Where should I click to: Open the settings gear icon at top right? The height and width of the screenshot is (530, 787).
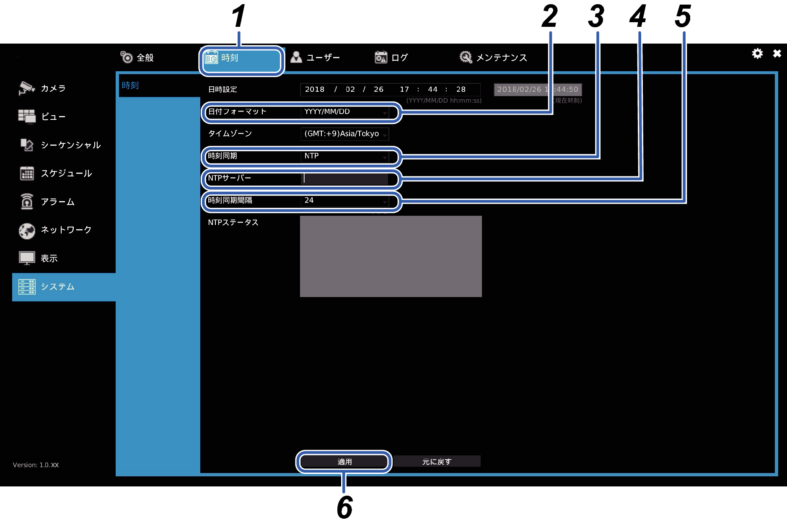757,54
